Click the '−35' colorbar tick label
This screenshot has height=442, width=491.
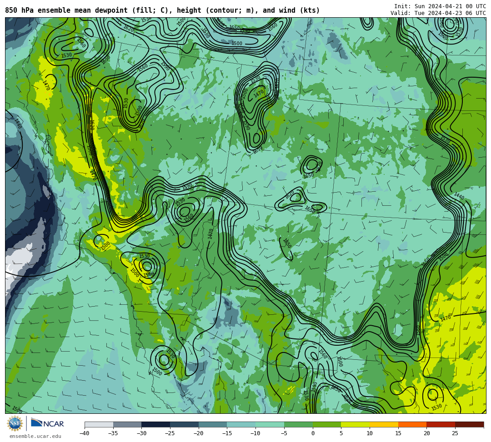pyautogui.click(x=113, y=433)
